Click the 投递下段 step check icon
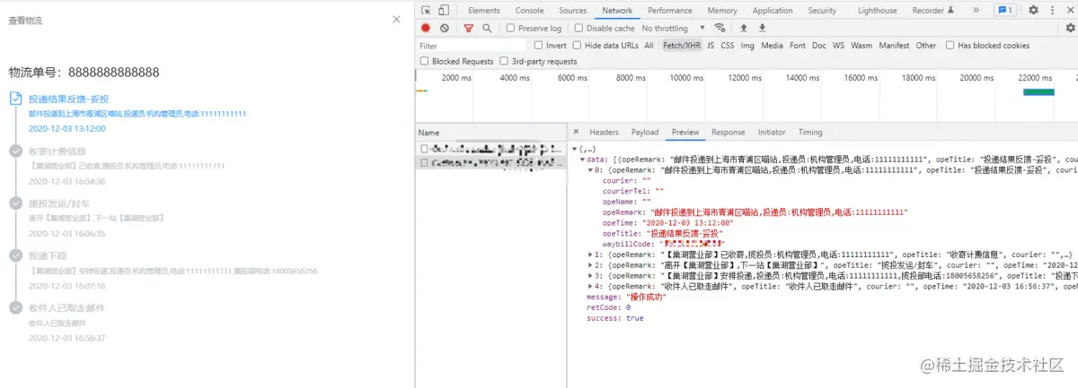The image size is (1078, 388). click(x=15, y=255)
